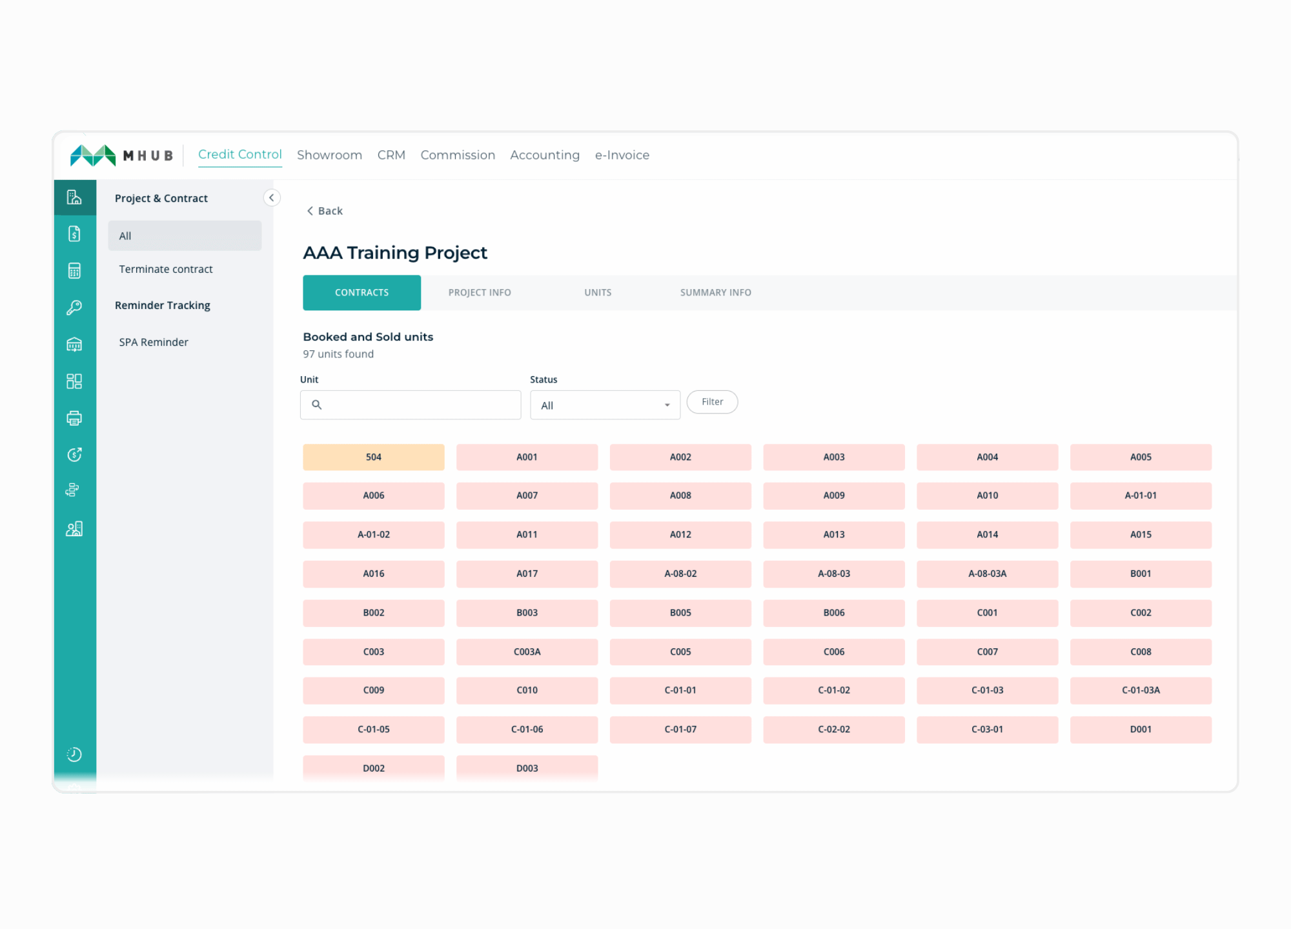Screen dimensions: 1291x929
Task: Open unit B001 contract
Action: (1141, 574)
